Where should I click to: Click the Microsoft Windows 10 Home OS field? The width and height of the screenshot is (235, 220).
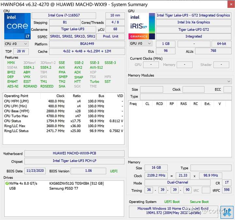tap(174, 211)
